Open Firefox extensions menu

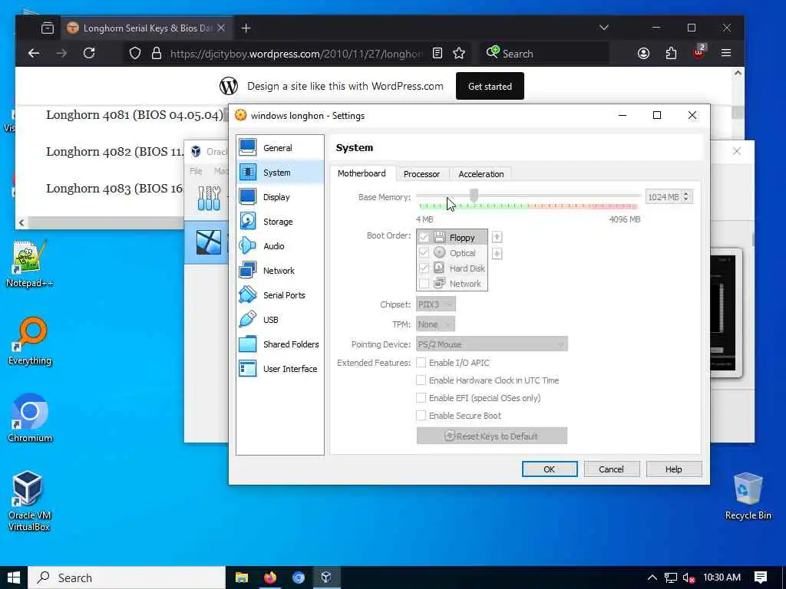pos(671,53)
